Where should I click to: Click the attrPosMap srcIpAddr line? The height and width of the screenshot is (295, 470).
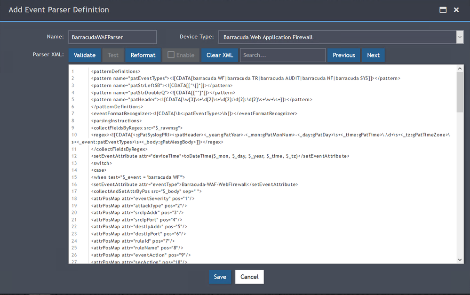(137, 213)
